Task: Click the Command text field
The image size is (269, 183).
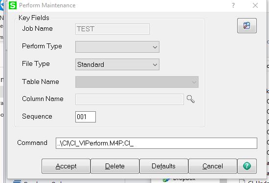Action: coord(157,143)
